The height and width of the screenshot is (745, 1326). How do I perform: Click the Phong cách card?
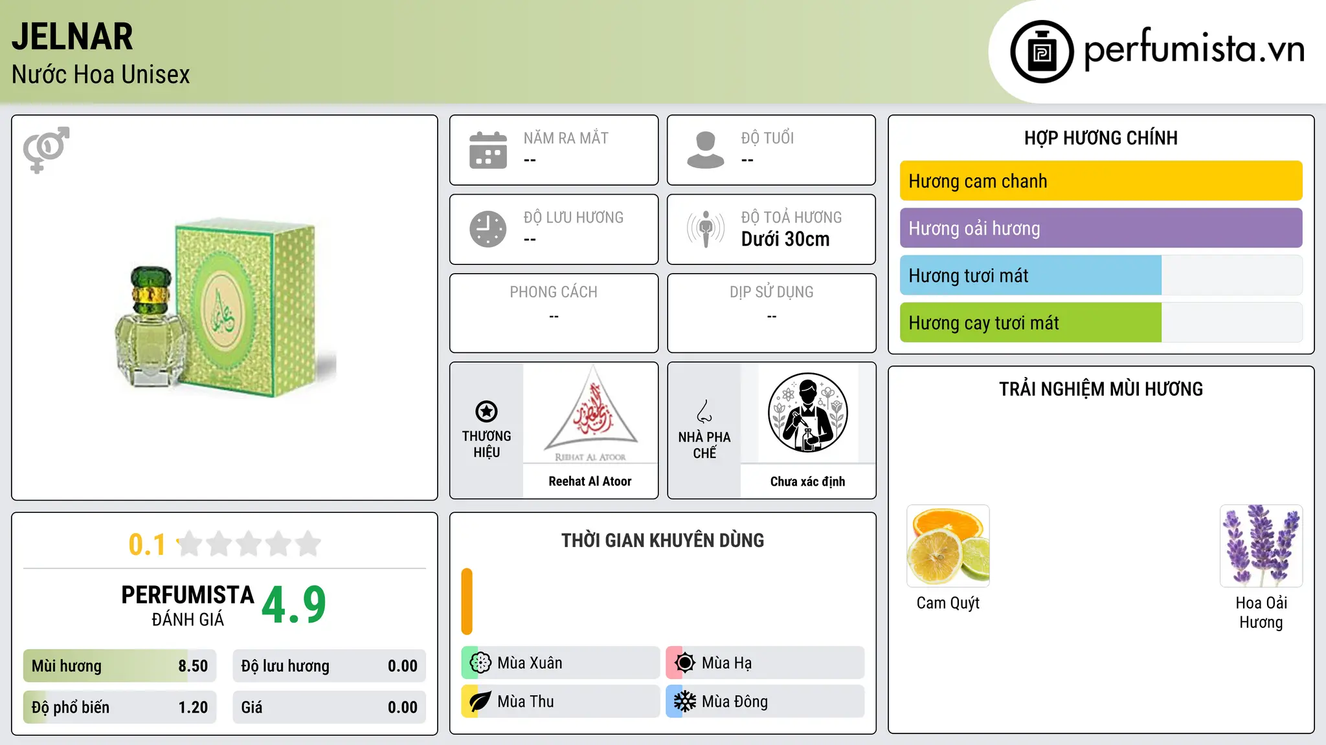point(554,313)
